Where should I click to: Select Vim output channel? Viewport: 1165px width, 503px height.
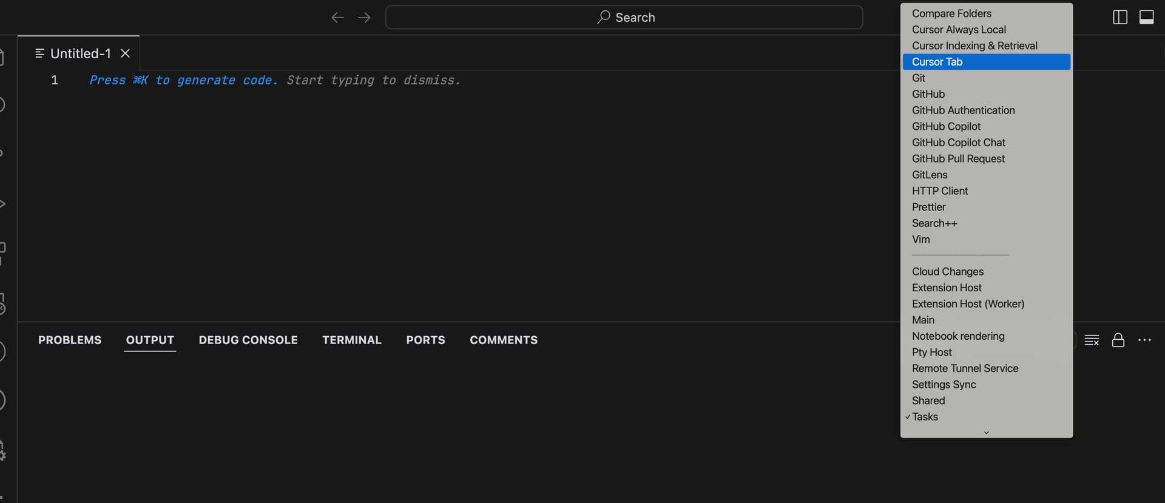click(987, 240)
